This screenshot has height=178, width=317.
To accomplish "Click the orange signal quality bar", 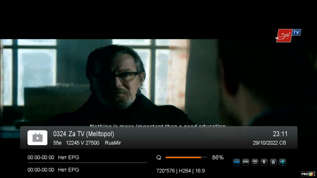I will (186, 157).
